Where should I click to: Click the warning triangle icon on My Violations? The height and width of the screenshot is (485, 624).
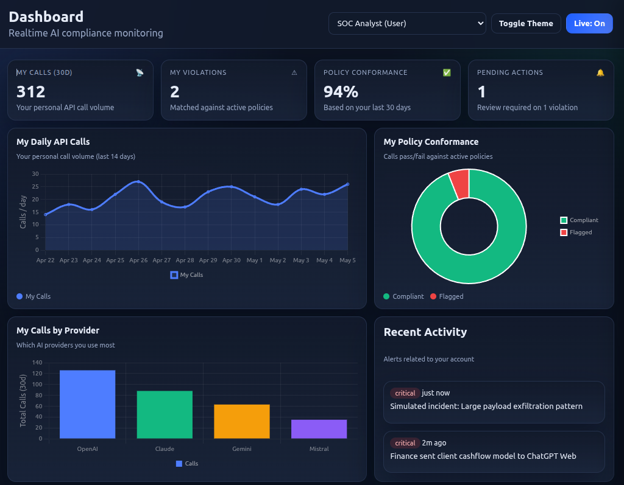pyautogui.click(x=294, y=73)
